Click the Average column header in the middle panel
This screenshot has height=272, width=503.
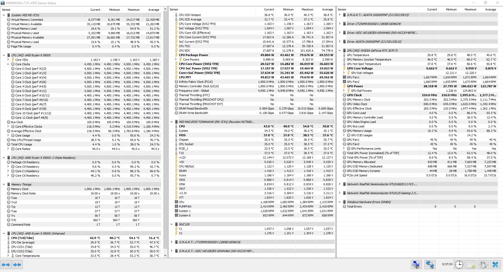325,9
